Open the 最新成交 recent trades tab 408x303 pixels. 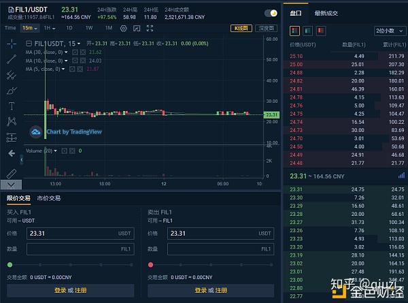326,13
